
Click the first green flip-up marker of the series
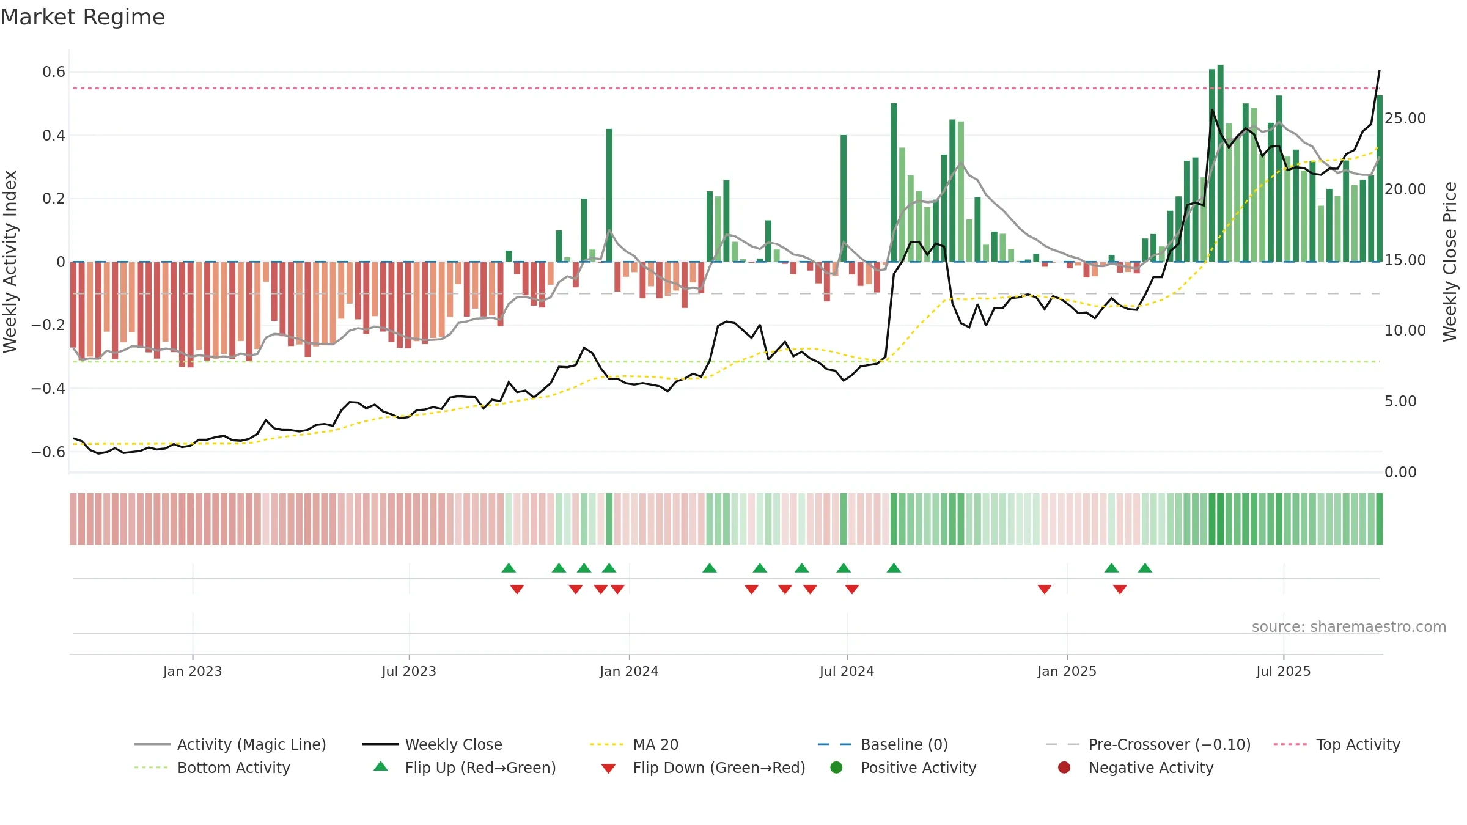[x=509, y=568]
